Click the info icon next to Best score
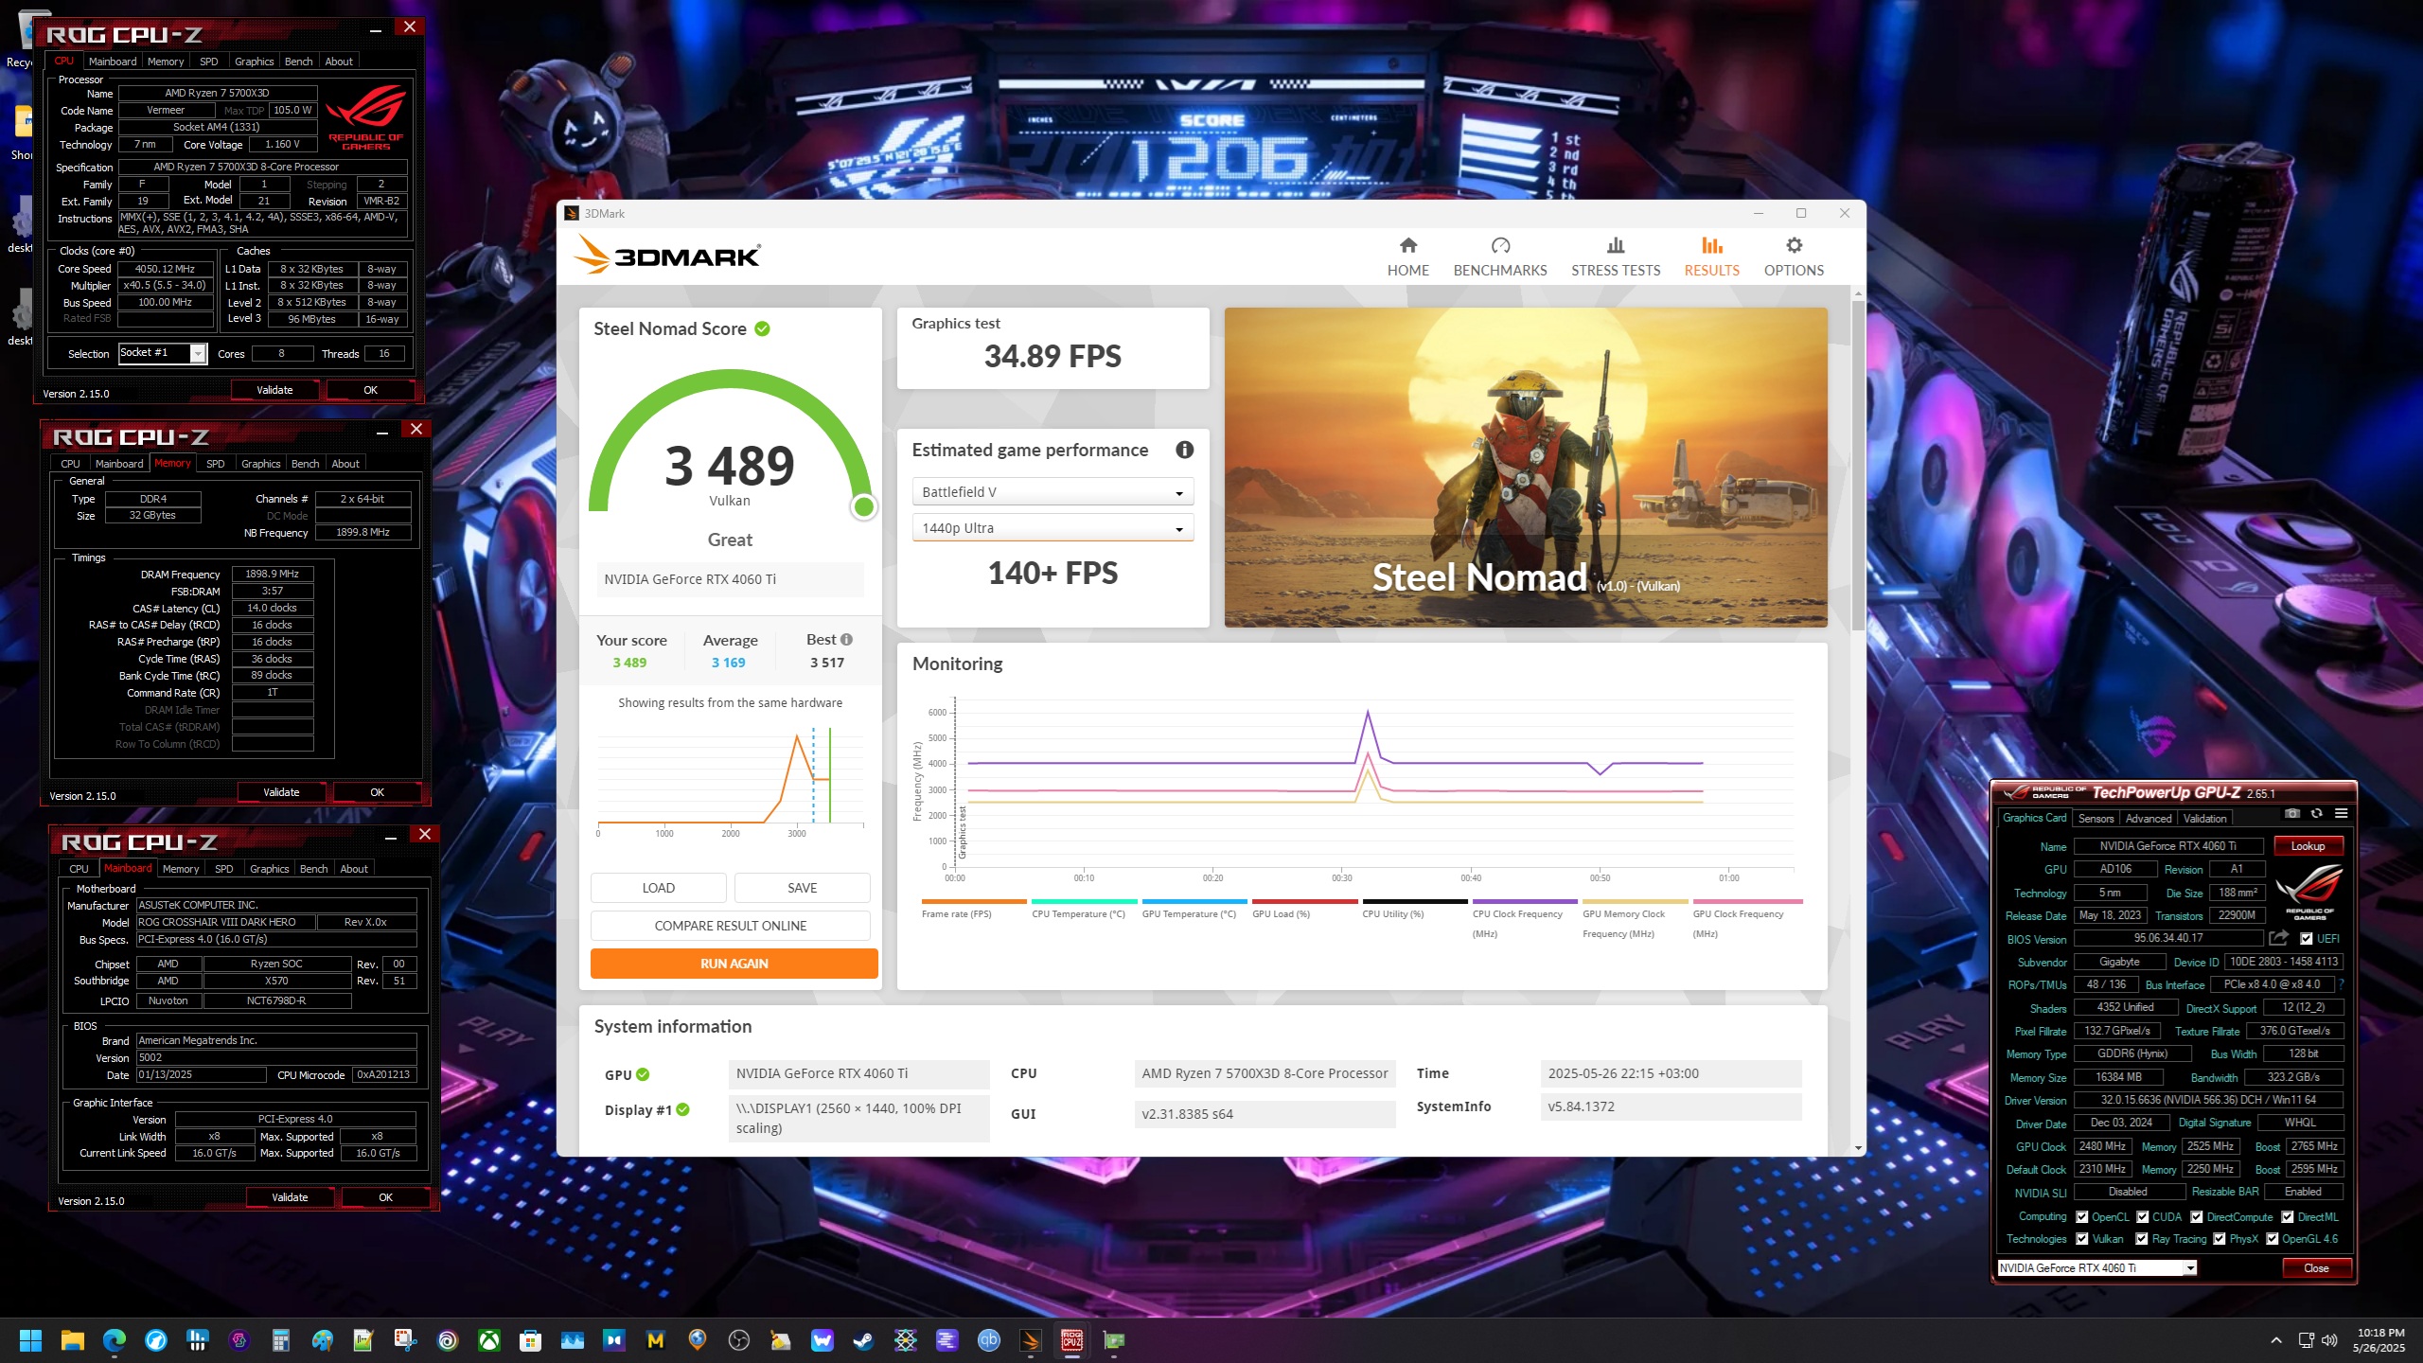2423x1363 pixels. pos(846,640)
